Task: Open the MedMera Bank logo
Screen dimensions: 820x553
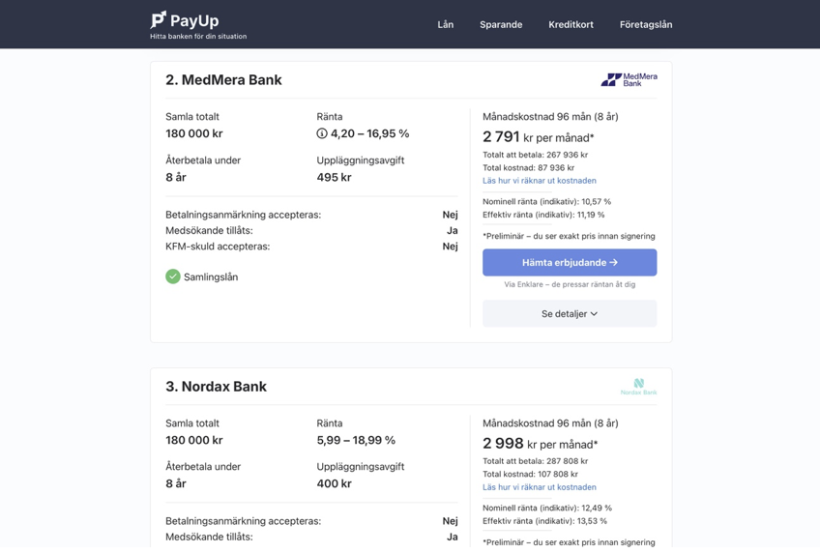Action: [x=629, y=80]
